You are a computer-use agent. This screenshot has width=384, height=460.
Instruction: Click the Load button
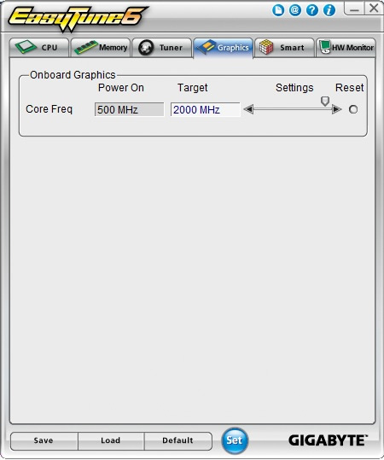(111, 440)
